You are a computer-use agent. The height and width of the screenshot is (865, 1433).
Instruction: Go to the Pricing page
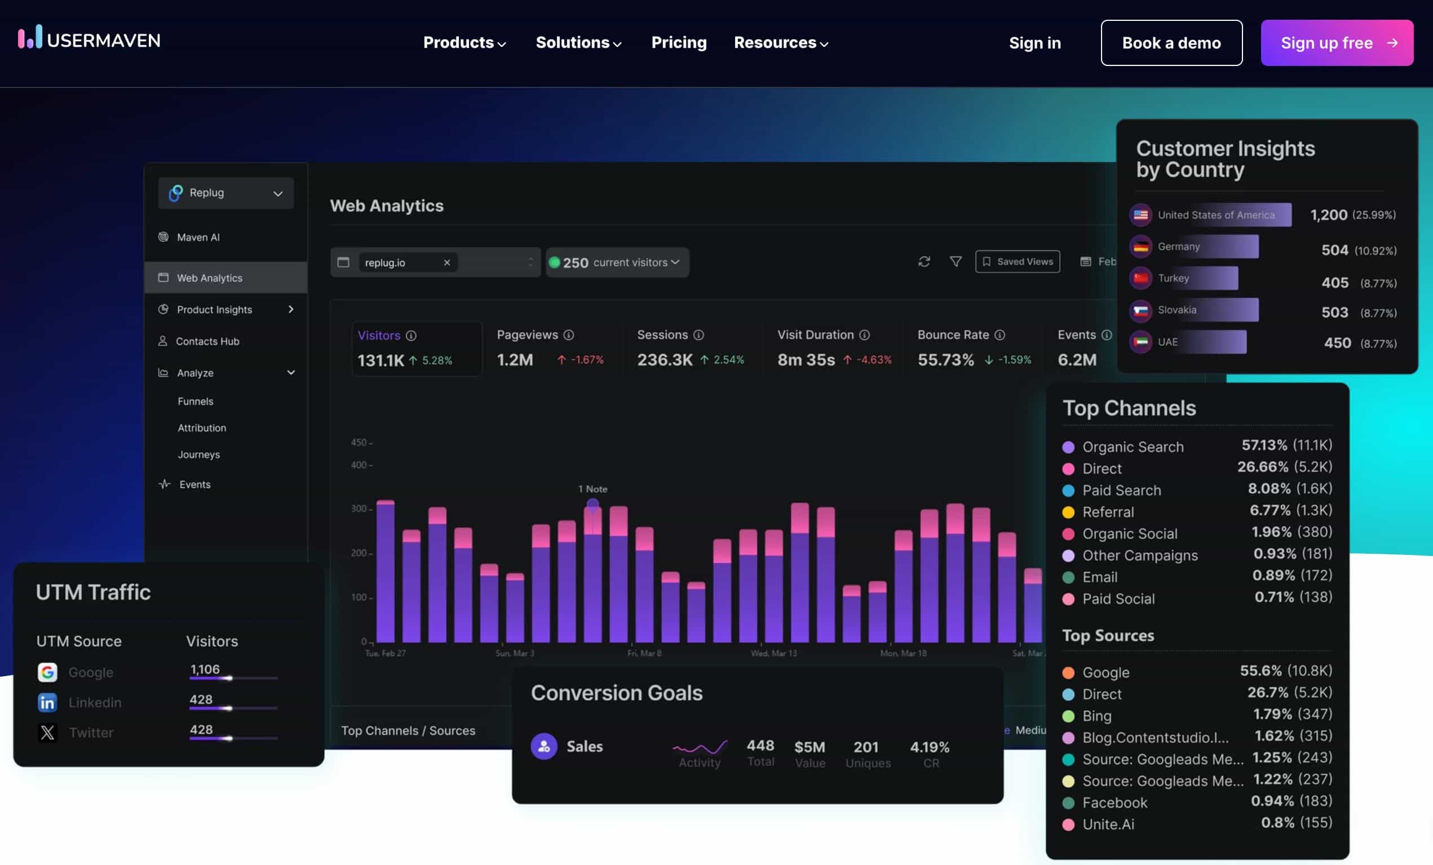coord(679,42)
